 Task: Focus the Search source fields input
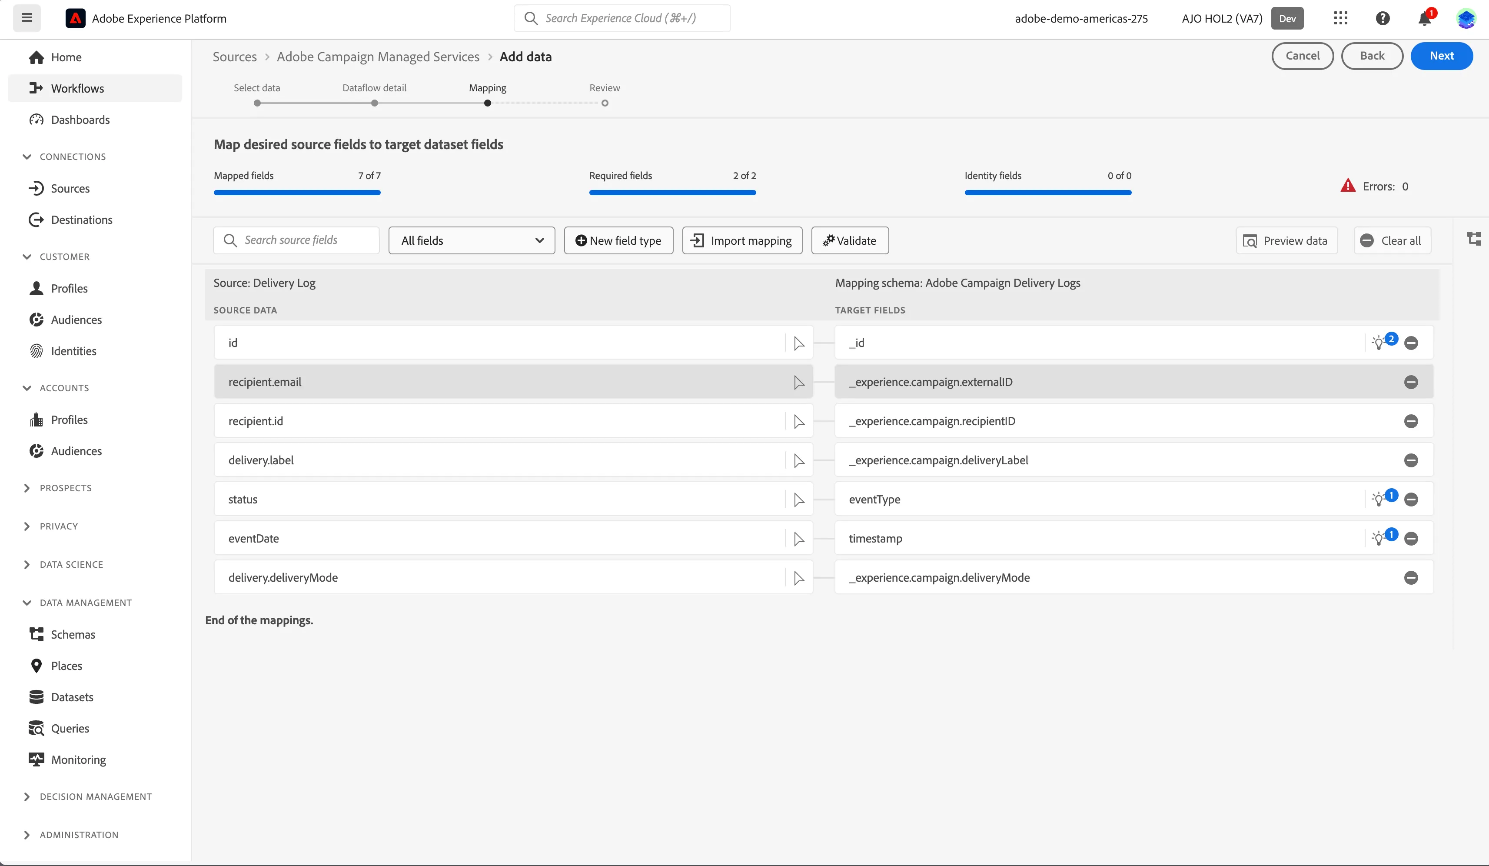(x=296, y=240)
